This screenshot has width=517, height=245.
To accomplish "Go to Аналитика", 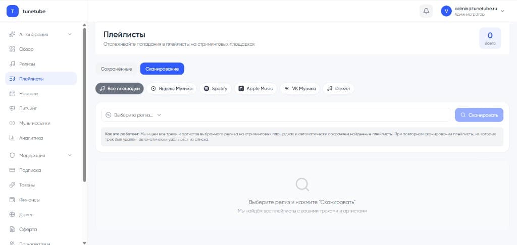I will [41, 138].
